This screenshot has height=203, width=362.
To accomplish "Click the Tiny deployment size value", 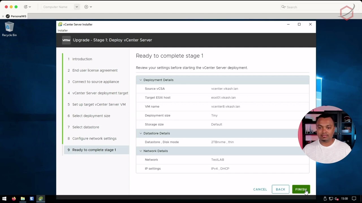I will (214, 116).
